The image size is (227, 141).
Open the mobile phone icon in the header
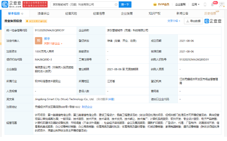point(205,5)
